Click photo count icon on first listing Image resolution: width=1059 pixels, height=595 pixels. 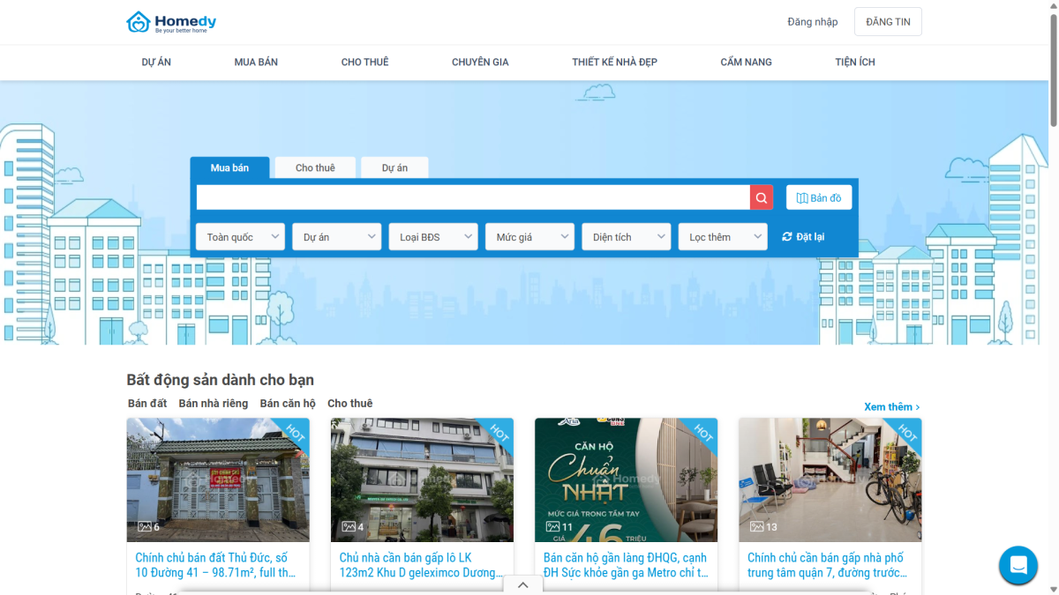tap(146, 527)
